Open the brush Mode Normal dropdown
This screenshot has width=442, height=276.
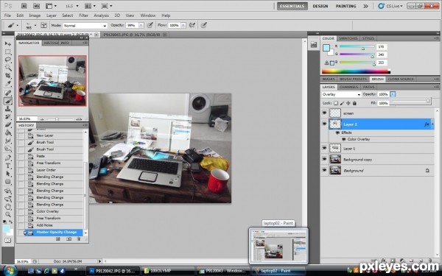click(85, 26)
